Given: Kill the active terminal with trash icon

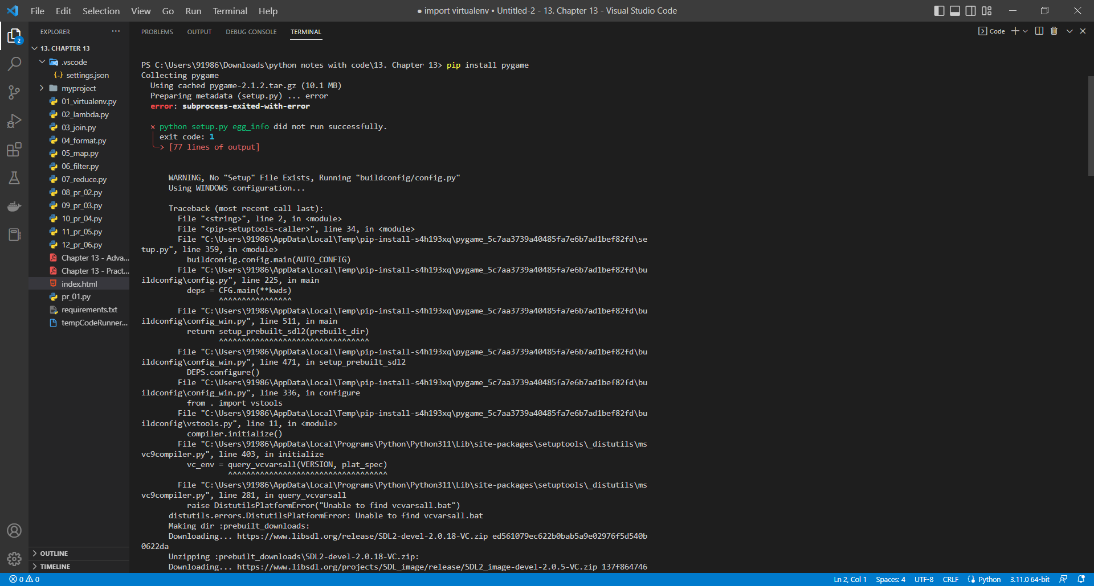Looking at the screenshot, I should point(1054,31).
